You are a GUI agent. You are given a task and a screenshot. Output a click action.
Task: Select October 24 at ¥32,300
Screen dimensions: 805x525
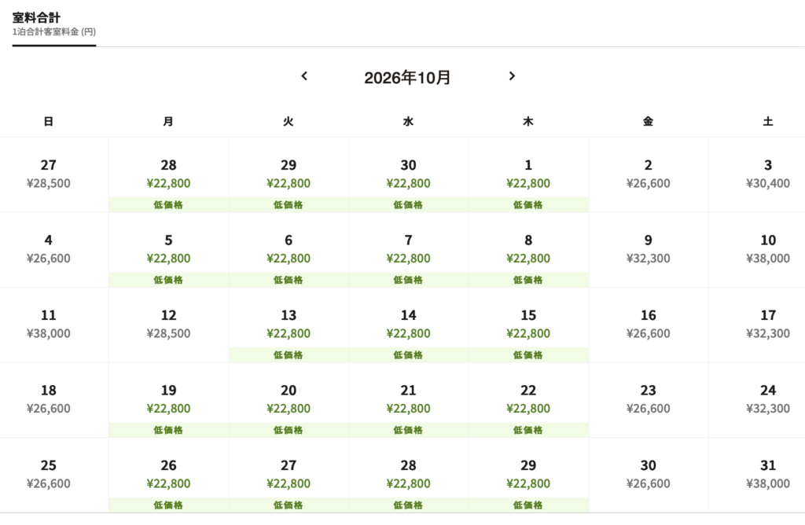(768, 400)
